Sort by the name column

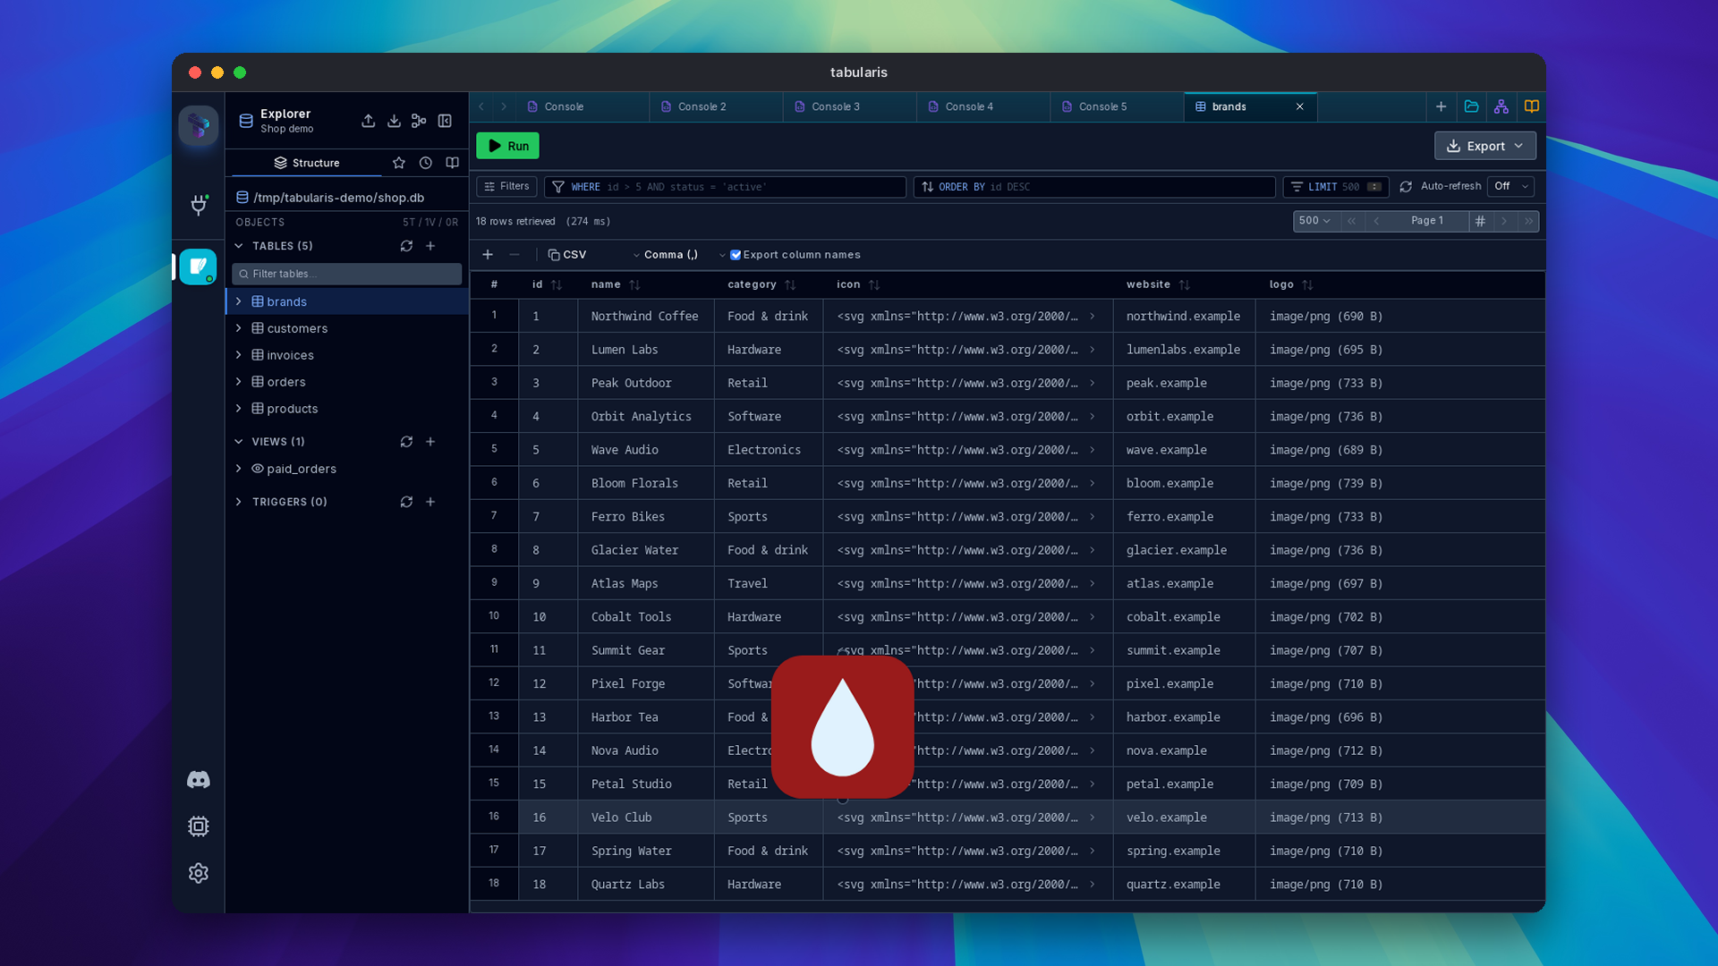634,285
